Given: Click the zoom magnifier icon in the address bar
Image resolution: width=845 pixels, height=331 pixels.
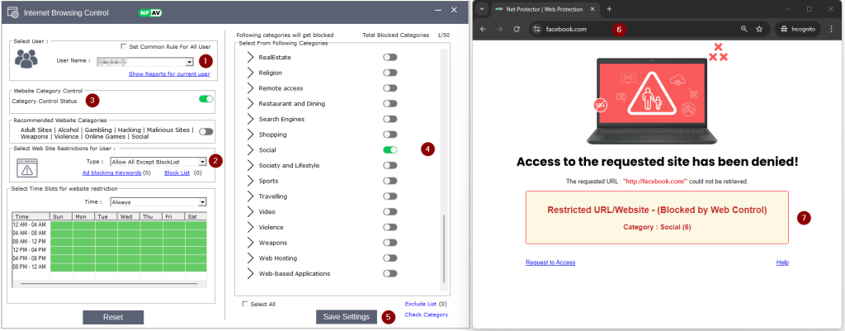Looking at the screenshot, I should (744, 28).
